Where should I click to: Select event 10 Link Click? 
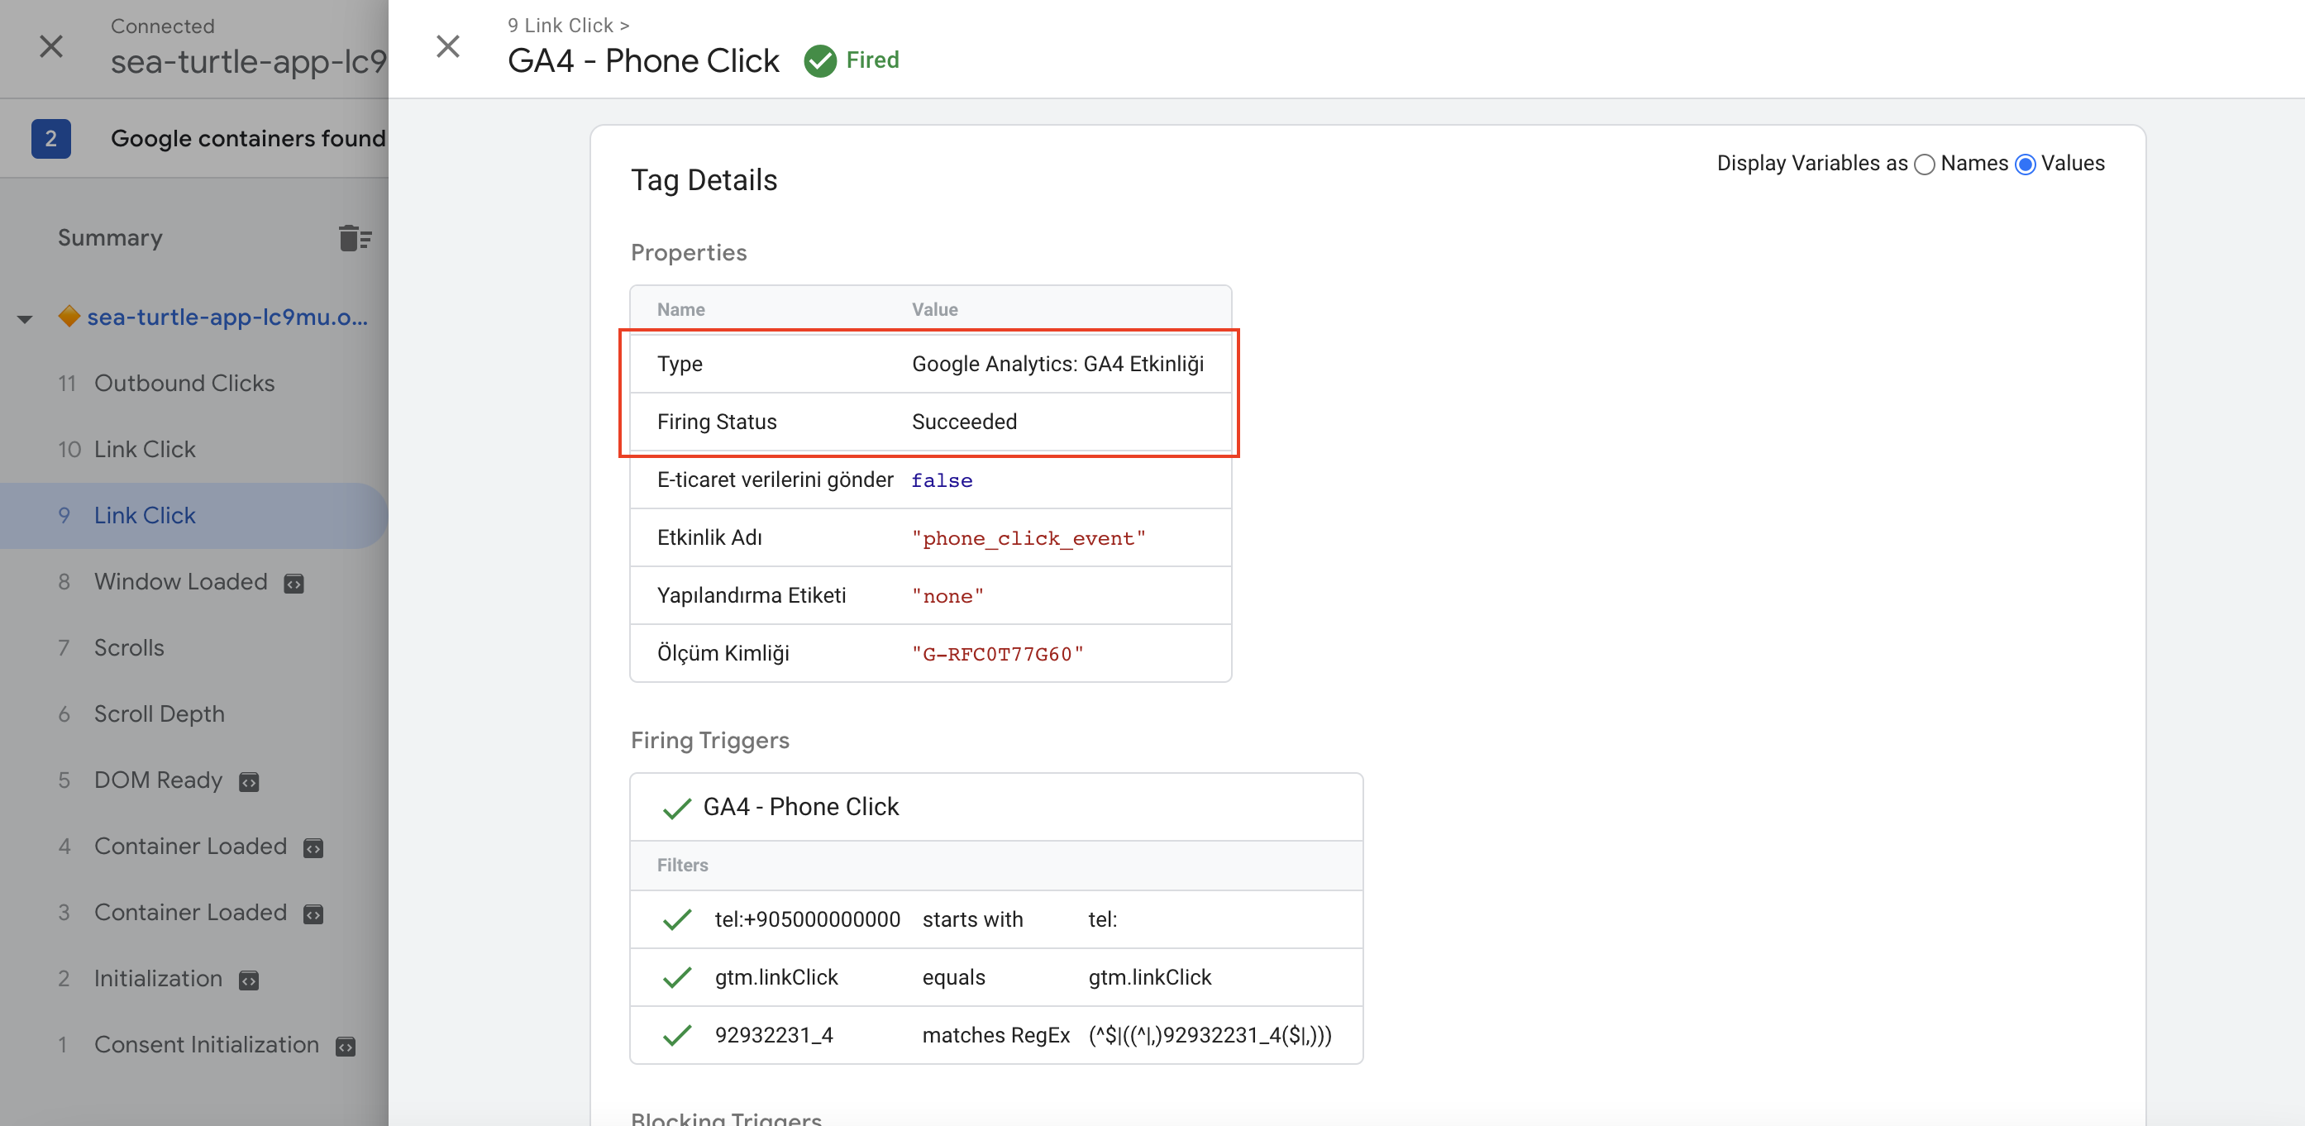(144, 450)
